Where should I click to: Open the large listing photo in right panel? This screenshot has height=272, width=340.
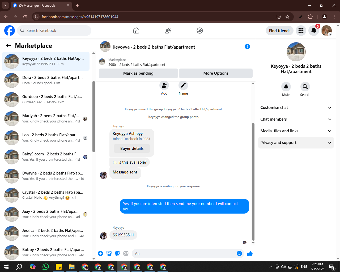(296, 52)
